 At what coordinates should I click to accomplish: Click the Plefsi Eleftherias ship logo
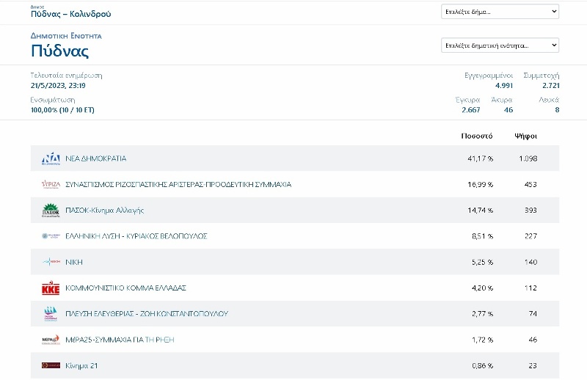point(51,314)
